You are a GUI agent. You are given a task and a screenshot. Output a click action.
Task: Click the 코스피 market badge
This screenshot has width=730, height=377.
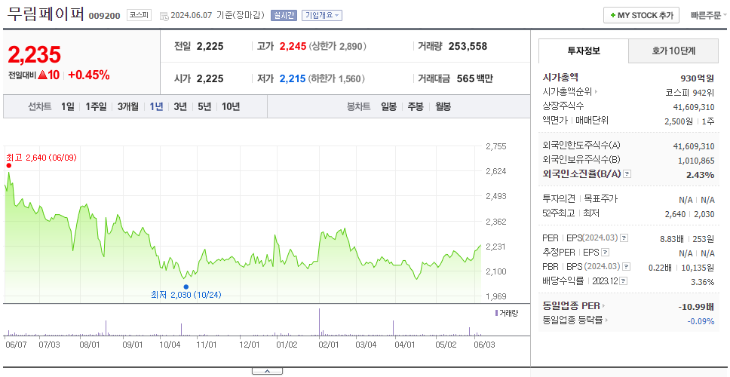140,15
